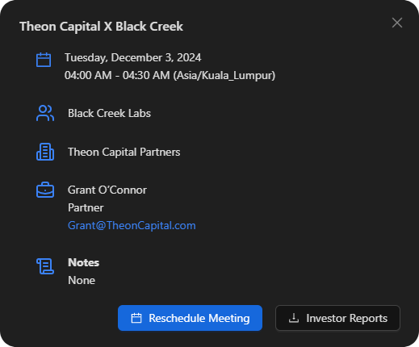Open the Grant@TheonCapital.com email link
Image resolution: width=419 pixels, height=347 pixels.
point(132,225)
